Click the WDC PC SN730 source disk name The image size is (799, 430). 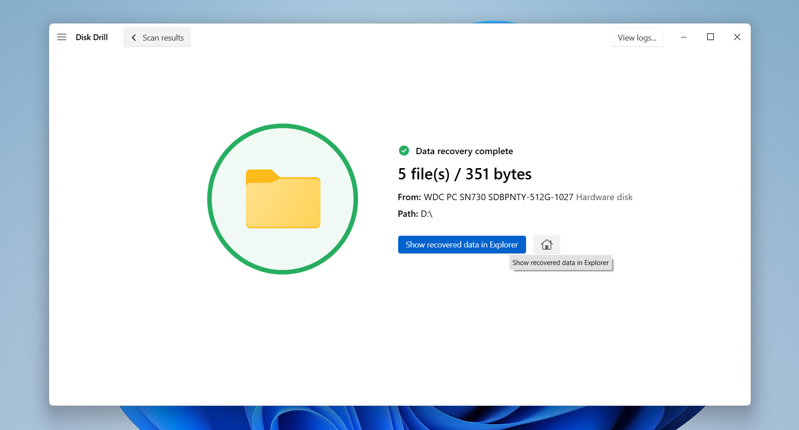[499, 197]
